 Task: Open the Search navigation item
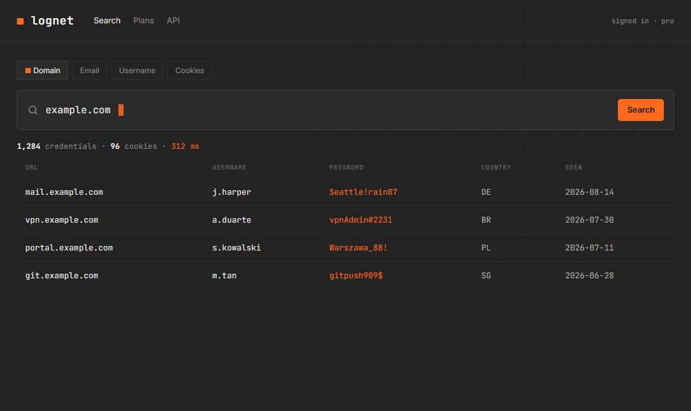tap(107, 21)
